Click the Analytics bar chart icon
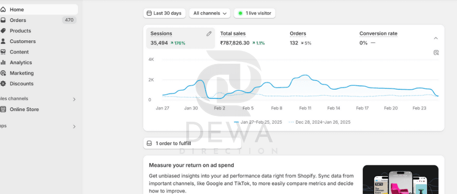The image size is (457, 194). click(x=3, y=63)
